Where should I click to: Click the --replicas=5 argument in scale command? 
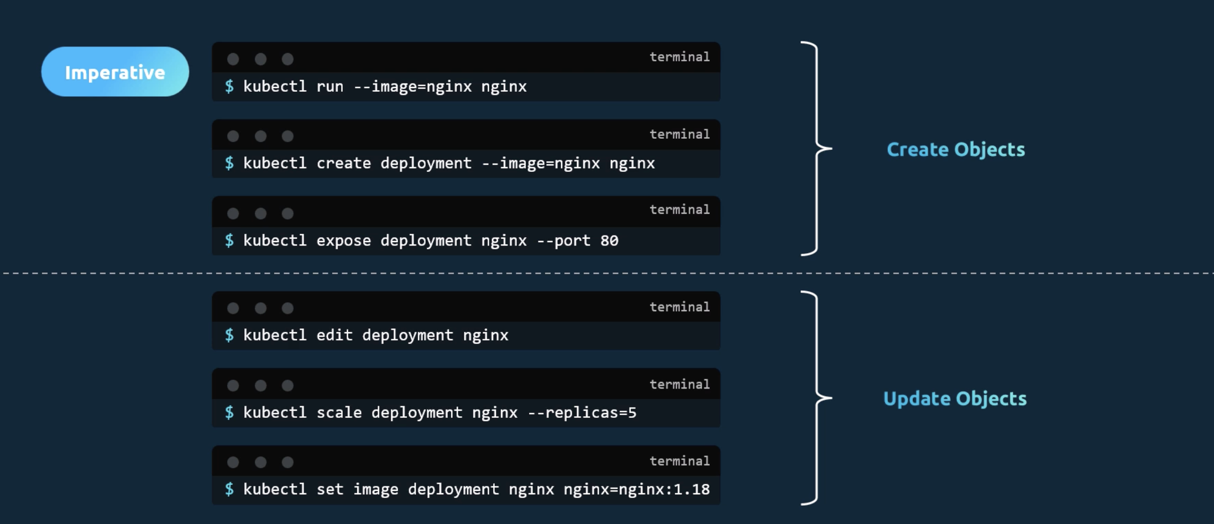(582, 413)
